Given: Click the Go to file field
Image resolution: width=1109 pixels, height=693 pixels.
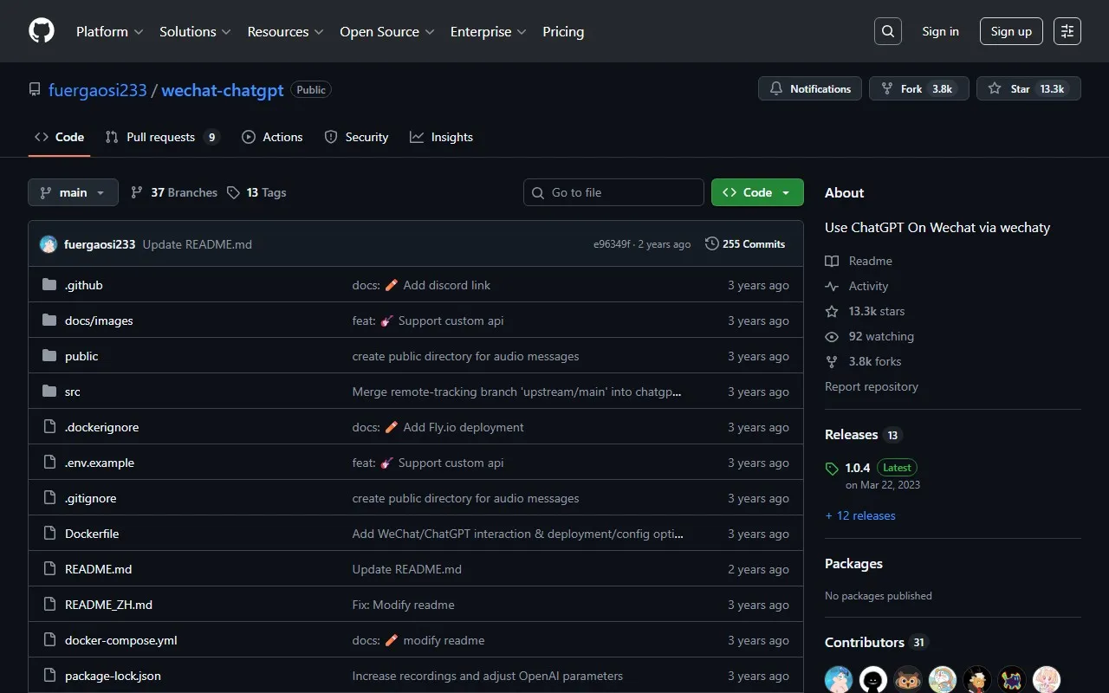Looking at the screenshot, I should click(x=613, y=192).
